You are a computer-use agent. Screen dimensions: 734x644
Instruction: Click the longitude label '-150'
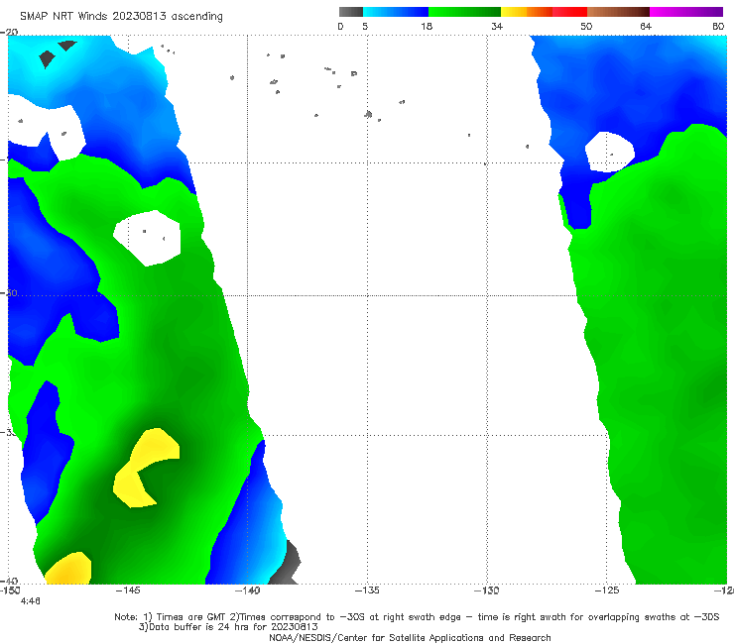(10, 590)
